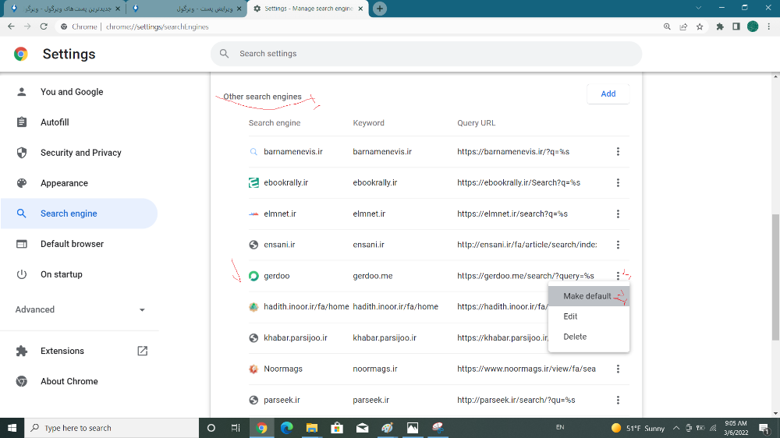Open Microsoft Store from the taskbar
780x438 pixels.
pyautogui.click(x=337, y=428)
